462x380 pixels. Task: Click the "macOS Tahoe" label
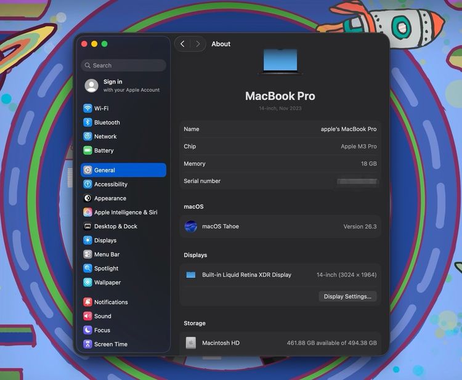(x=221, y=226)
